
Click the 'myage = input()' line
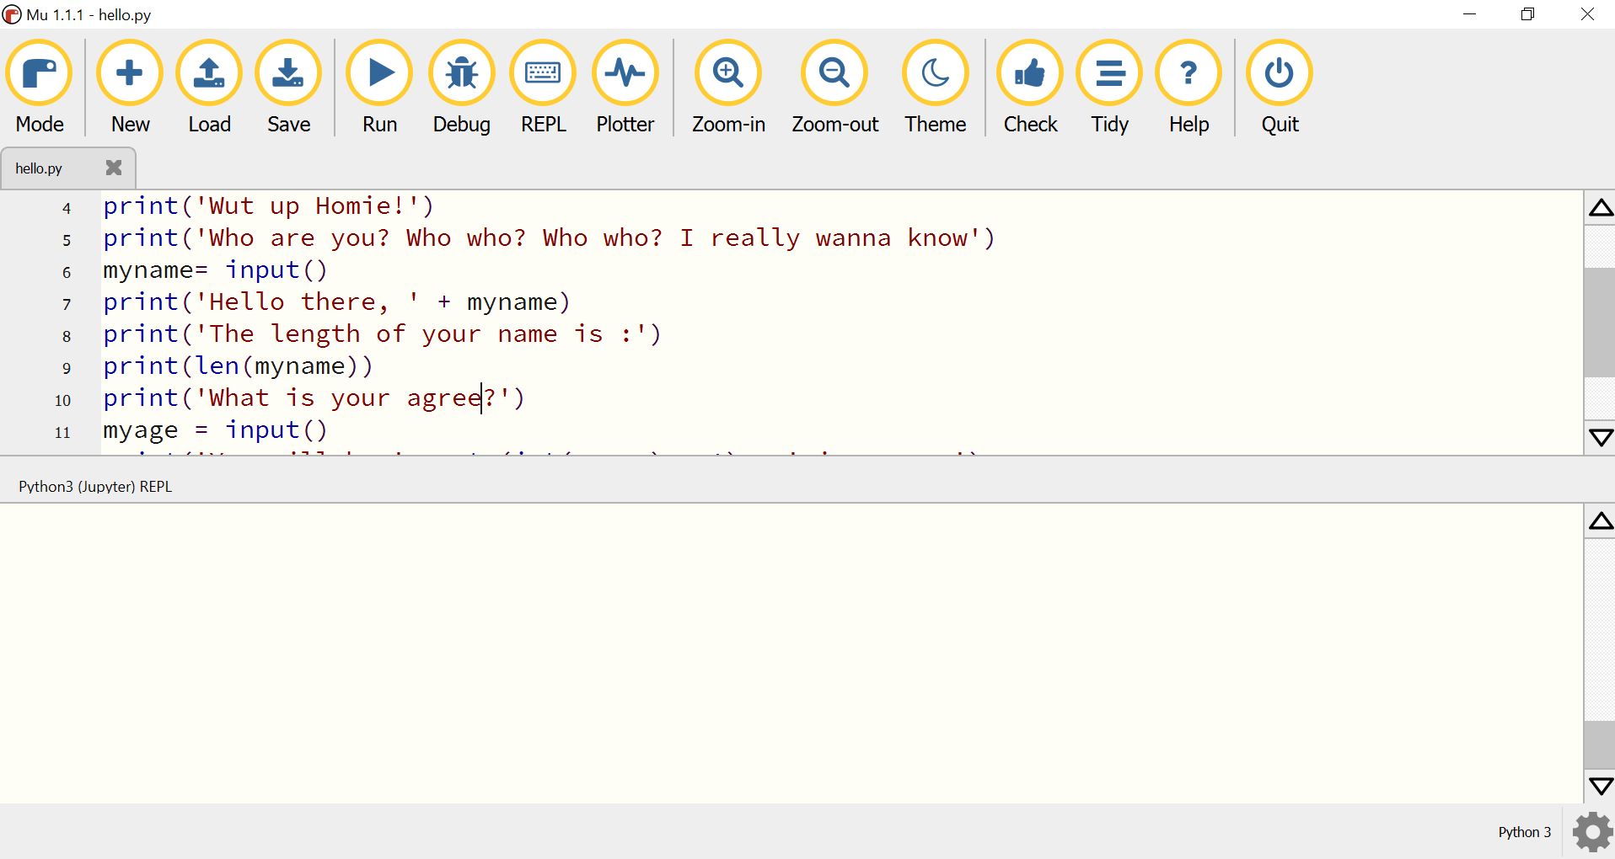pos(215,430)
